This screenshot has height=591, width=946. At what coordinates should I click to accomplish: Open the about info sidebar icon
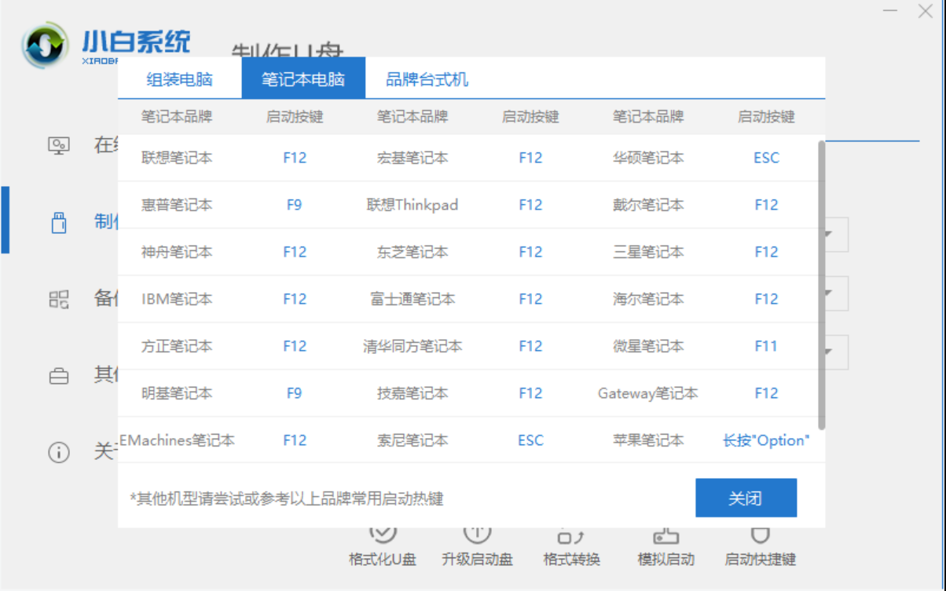pyautogui.click(x=58, y=453)
